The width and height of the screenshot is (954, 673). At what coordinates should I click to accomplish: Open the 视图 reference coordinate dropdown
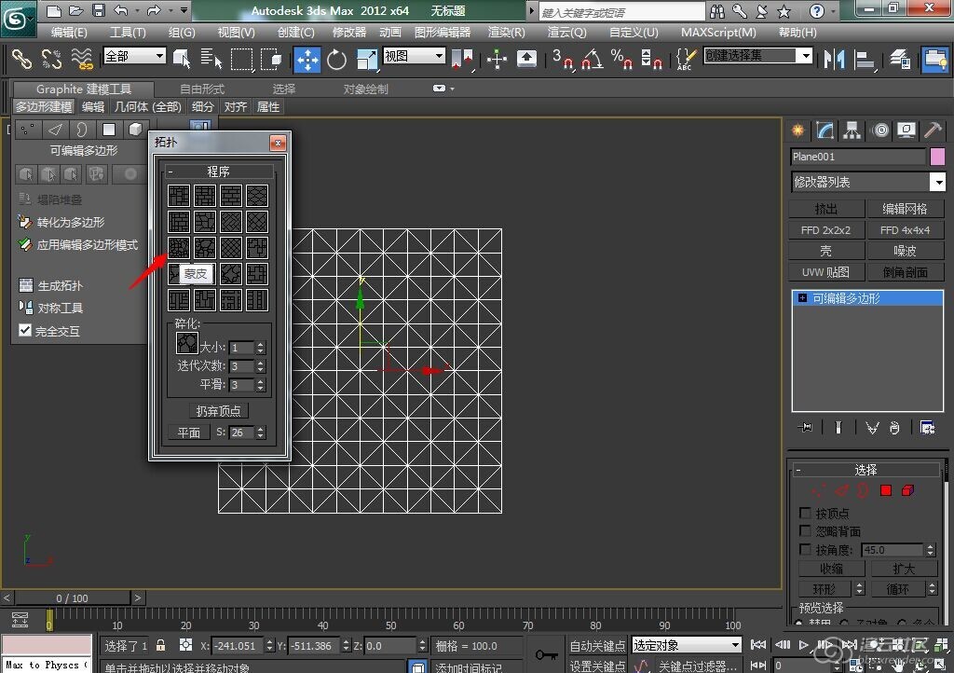pos(415,56)
